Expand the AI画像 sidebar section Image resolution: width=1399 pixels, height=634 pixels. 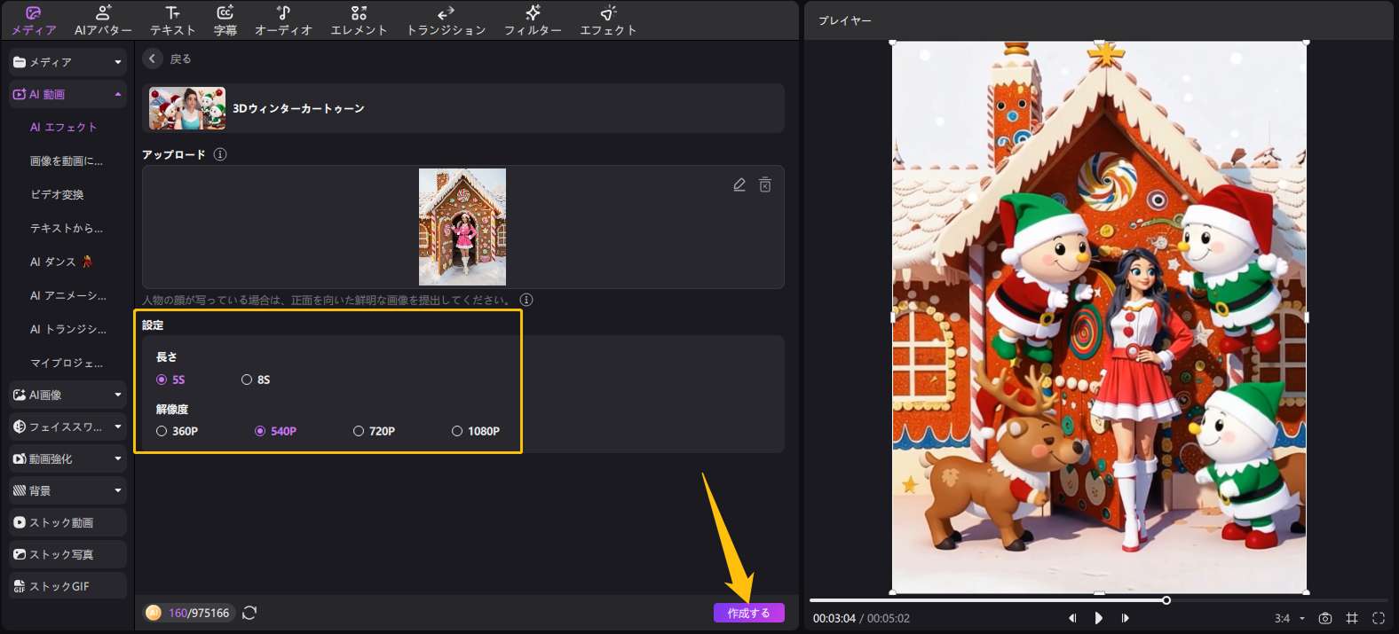[67, 395]
